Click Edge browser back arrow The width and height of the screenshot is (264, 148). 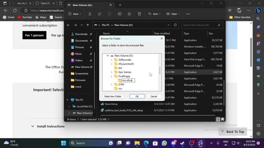point(6,10)
